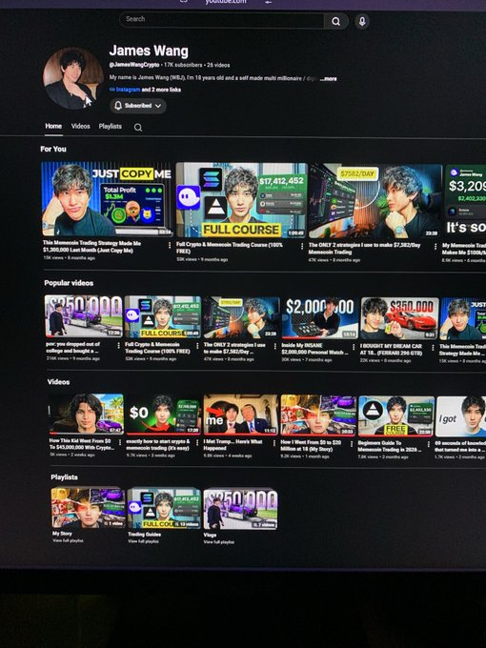Click title 'This Memecoin Trading Strategy Made Me $1,300,000'
Image resolution: width=486 pixels, height=648 pixels.
click(91, 247)
